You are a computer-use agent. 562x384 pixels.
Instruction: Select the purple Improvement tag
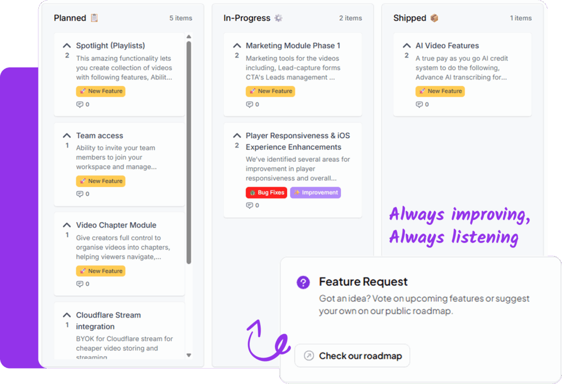pos(316,193)
